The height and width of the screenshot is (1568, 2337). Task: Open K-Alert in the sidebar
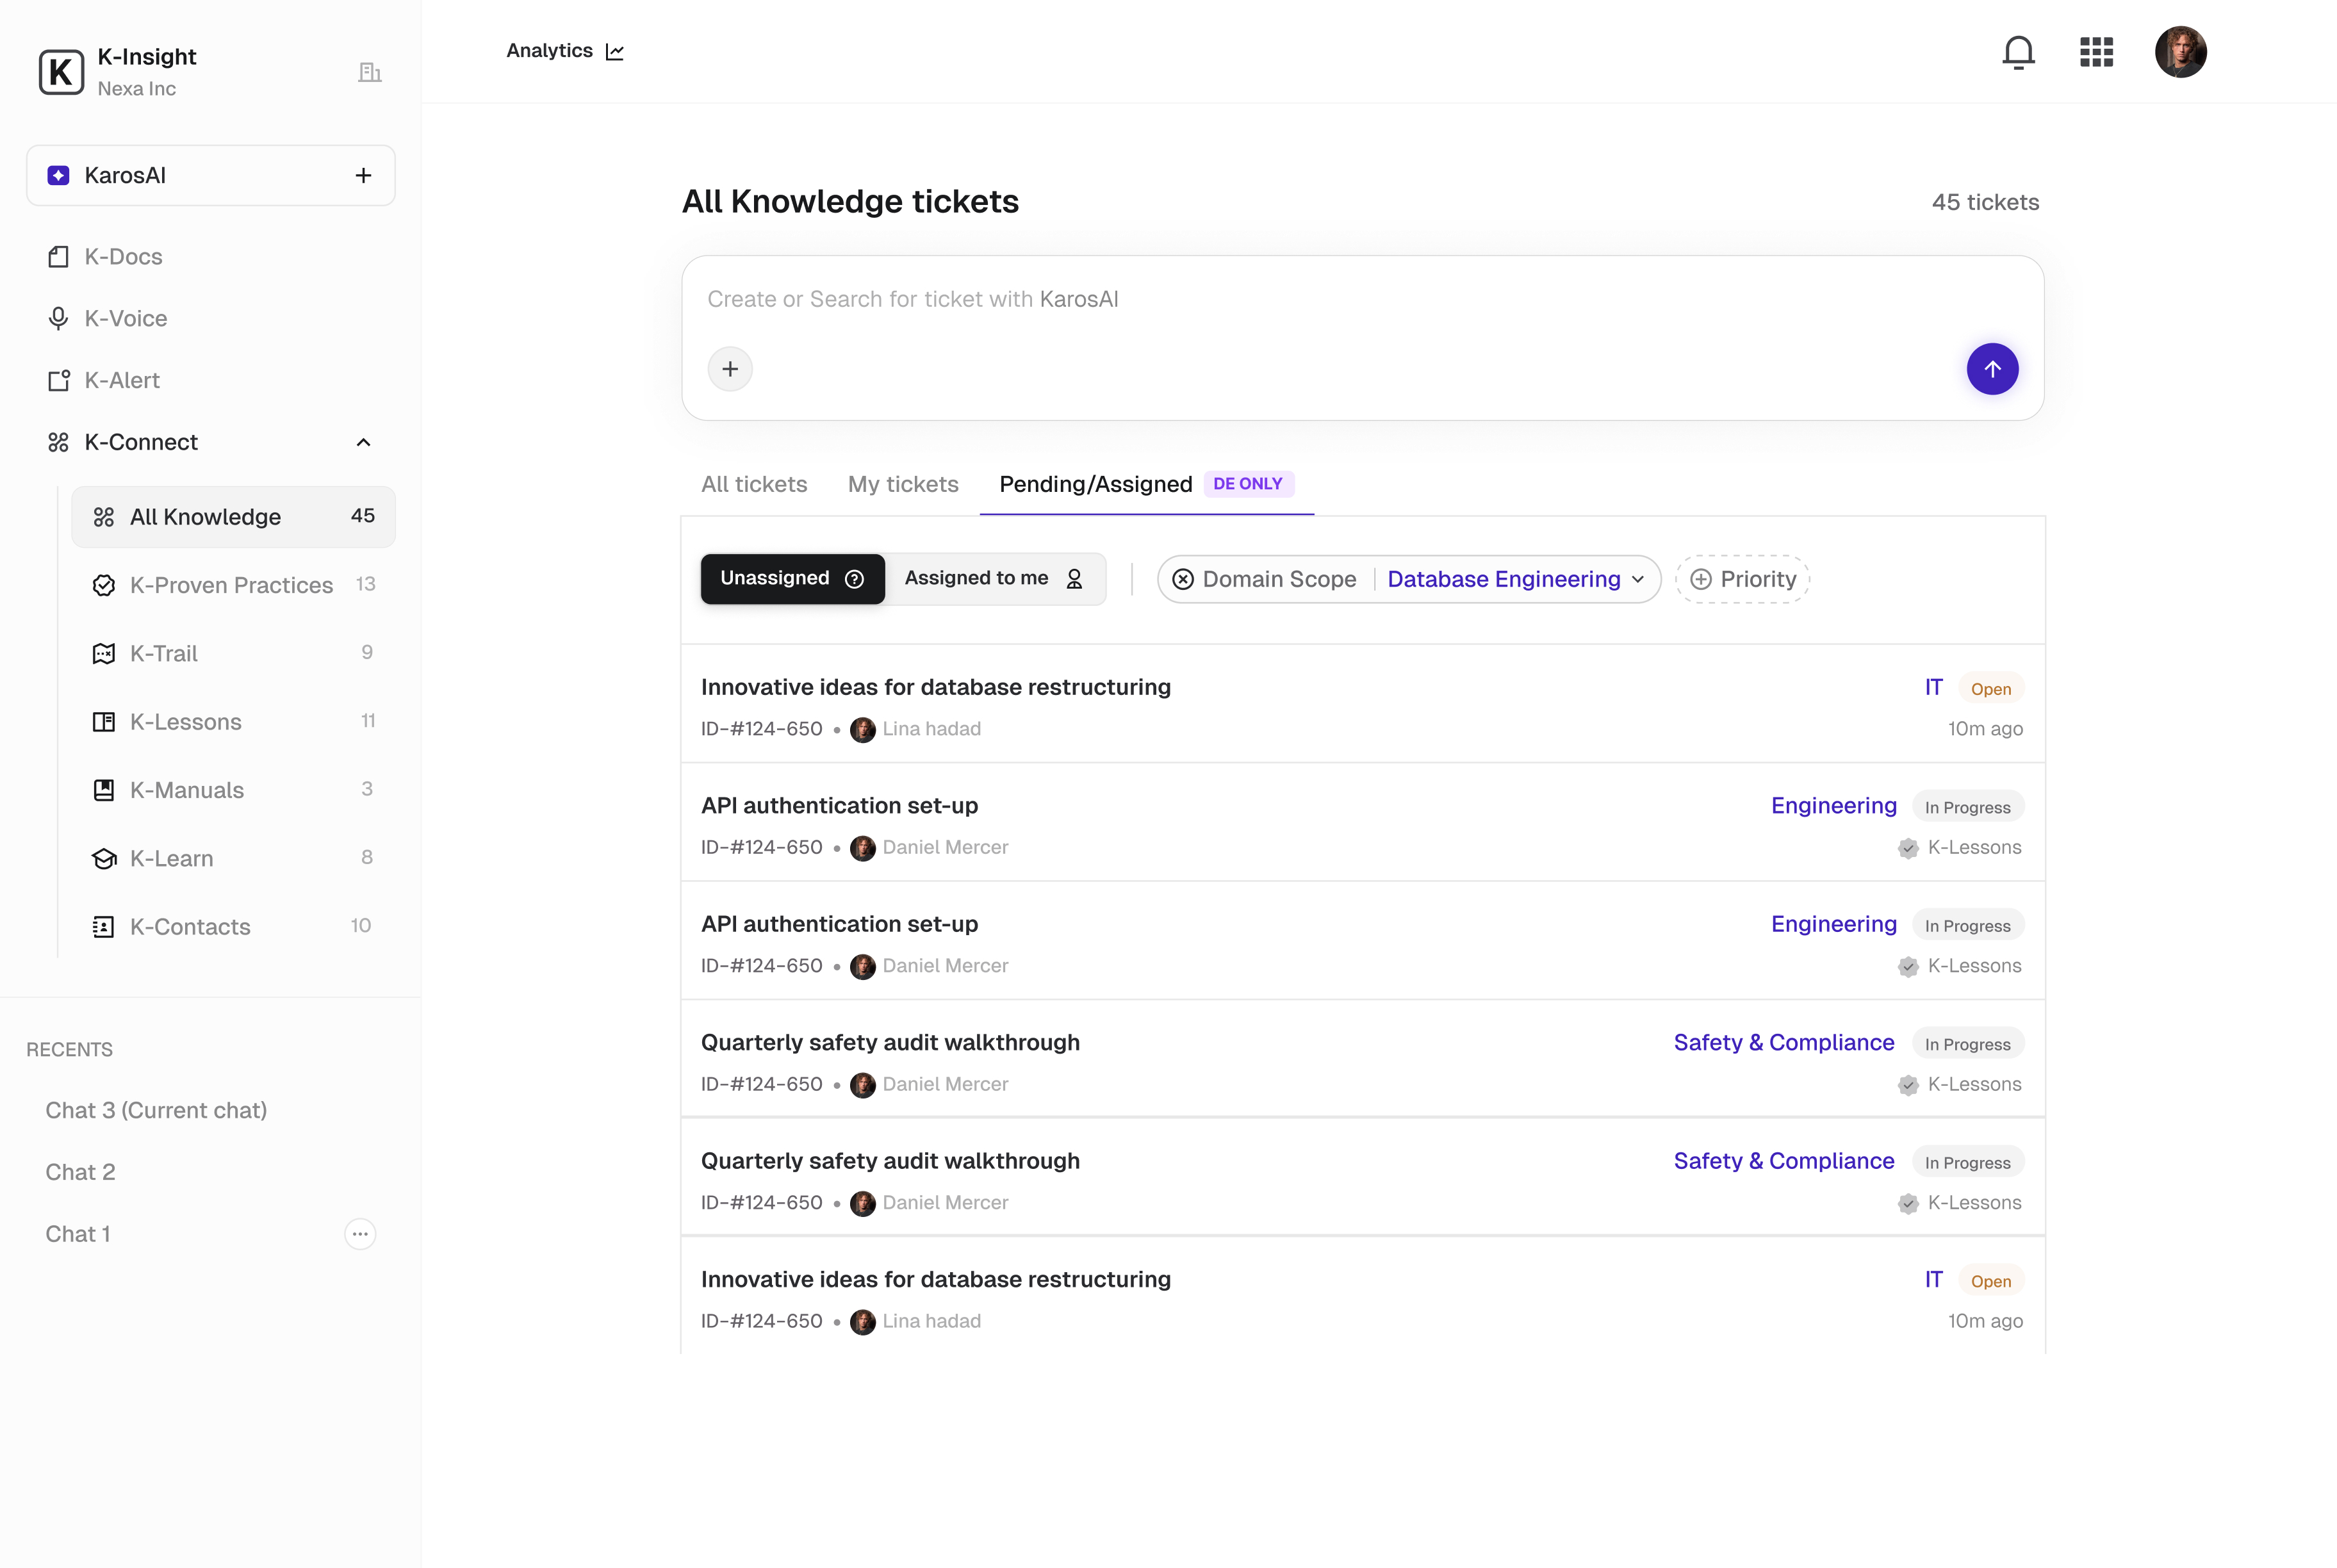[x=211, y=381]
